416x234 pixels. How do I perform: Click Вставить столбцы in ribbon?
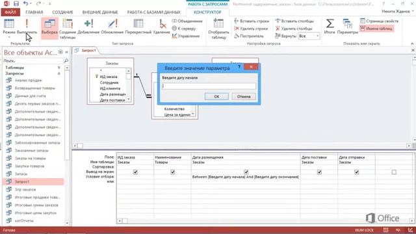click(x=294, y=21)
